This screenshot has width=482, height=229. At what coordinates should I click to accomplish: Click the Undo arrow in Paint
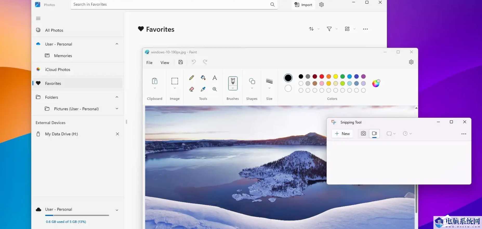tap(194, 62)
